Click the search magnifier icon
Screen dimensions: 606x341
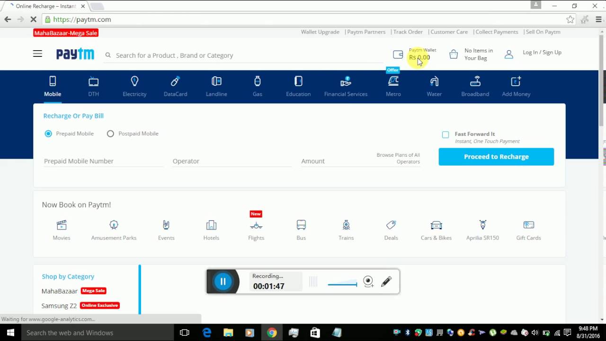108,55
